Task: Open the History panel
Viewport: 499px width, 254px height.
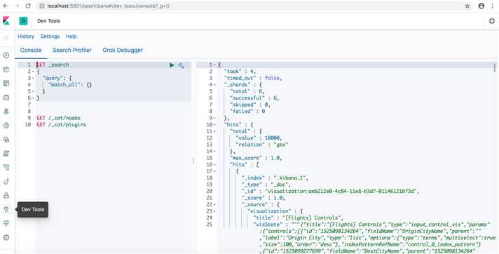Action: (x=26, y=36)
